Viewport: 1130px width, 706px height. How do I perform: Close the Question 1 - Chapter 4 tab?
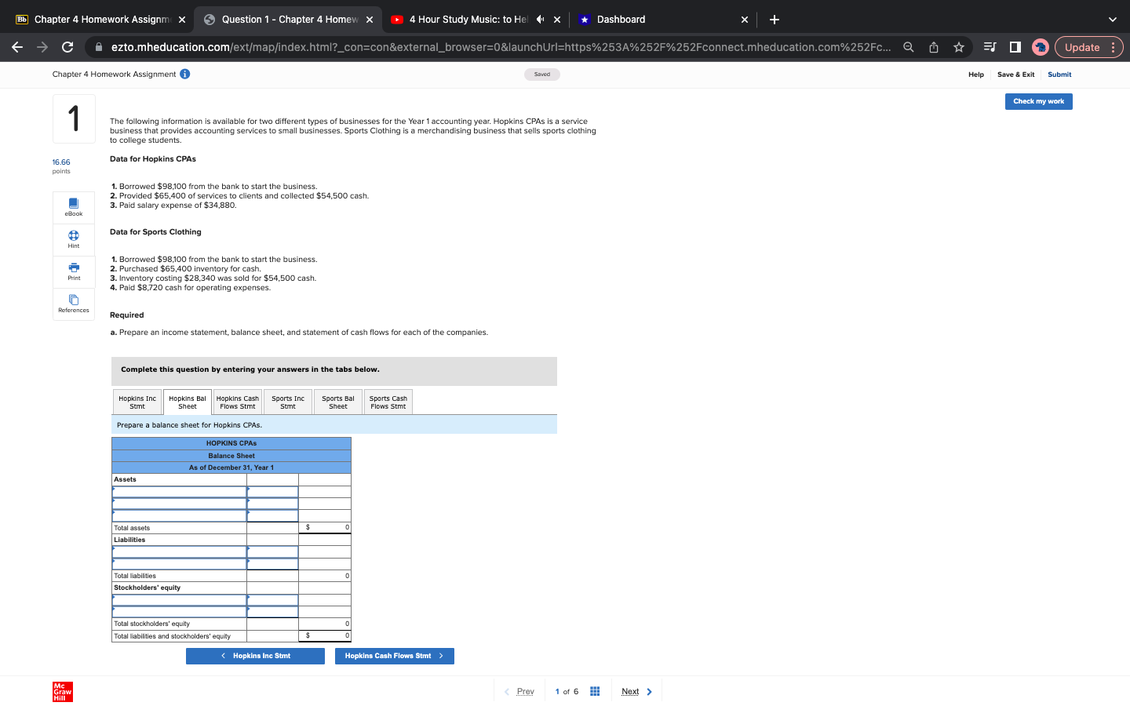(x=370, y=20)
